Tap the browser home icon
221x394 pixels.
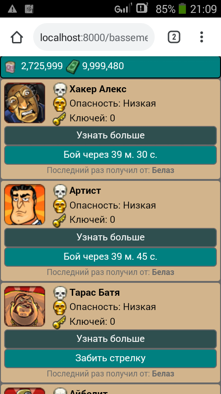(17, 38)
